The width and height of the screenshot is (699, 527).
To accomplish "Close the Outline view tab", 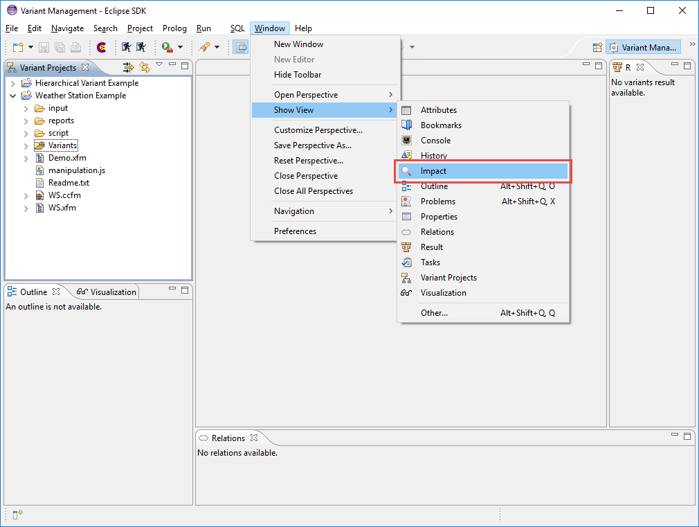I will (56, 292).
